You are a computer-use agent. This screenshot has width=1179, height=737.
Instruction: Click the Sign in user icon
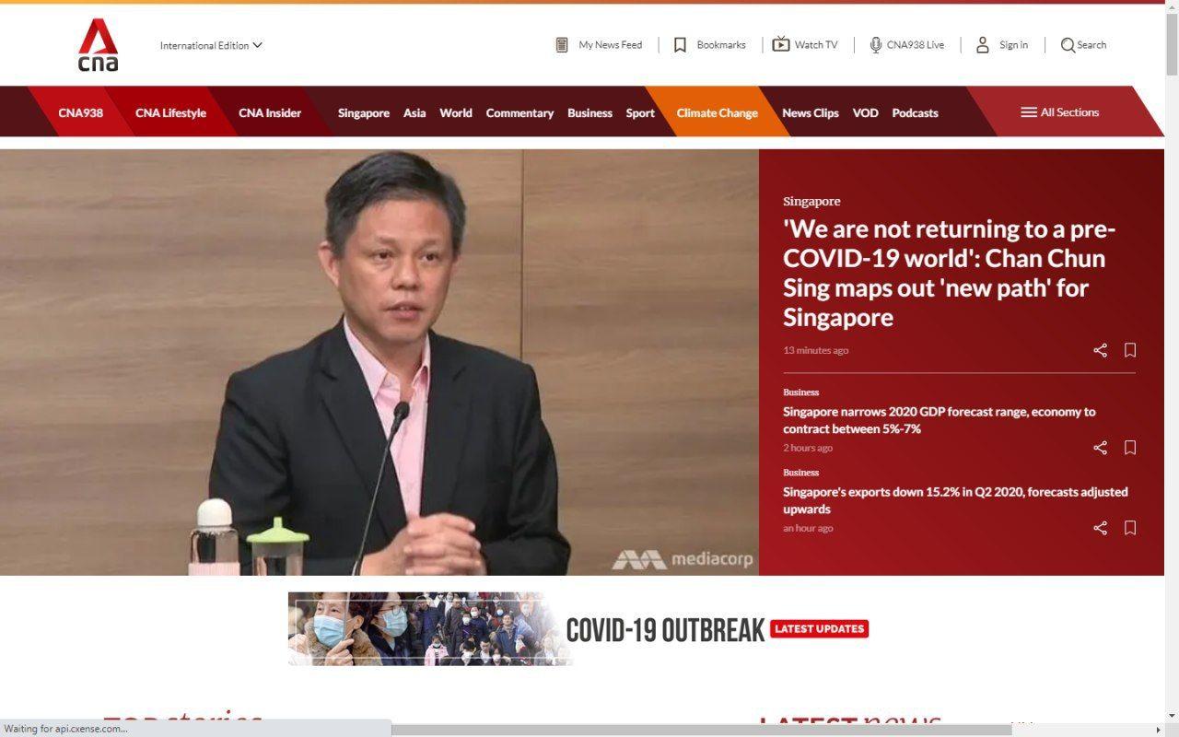click(x=983, y=45)
